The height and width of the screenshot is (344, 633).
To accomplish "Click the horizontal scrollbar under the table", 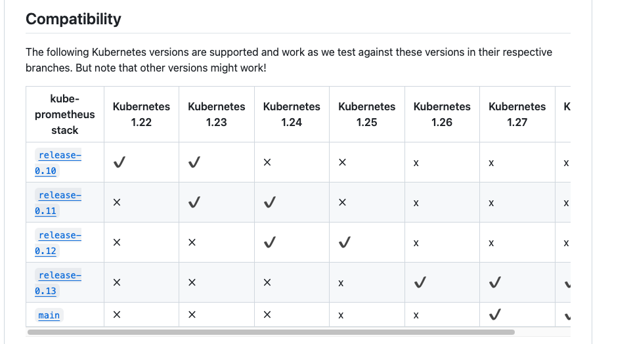I will click(x=271, y=332).
